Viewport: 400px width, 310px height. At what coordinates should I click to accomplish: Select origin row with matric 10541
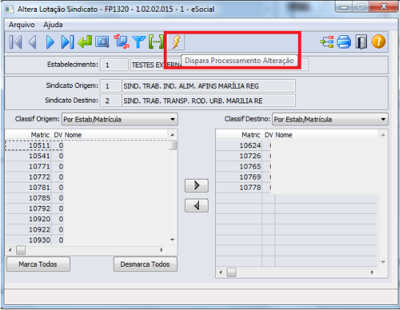87,155
